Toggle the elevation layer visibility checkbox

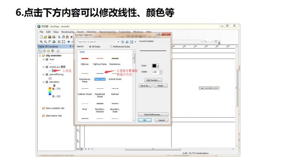(47, 82)
